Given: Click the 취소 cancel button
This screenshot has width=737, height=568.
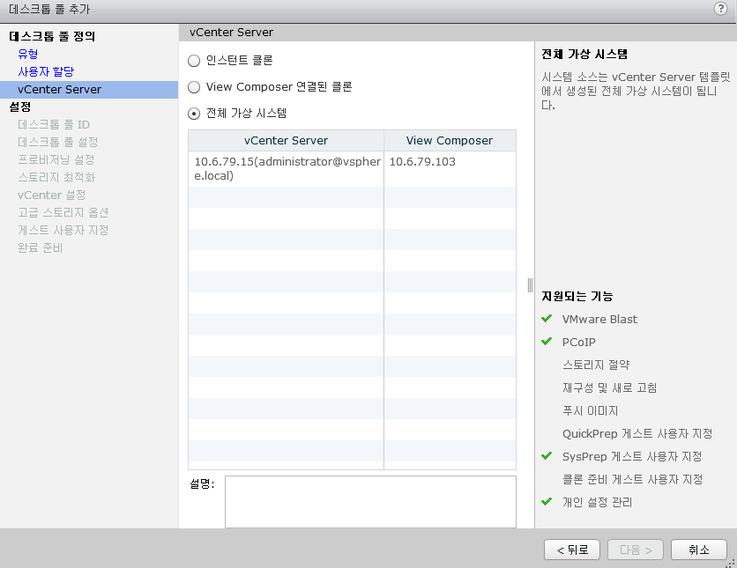Looking at the screenshot, I should point(699,550).
